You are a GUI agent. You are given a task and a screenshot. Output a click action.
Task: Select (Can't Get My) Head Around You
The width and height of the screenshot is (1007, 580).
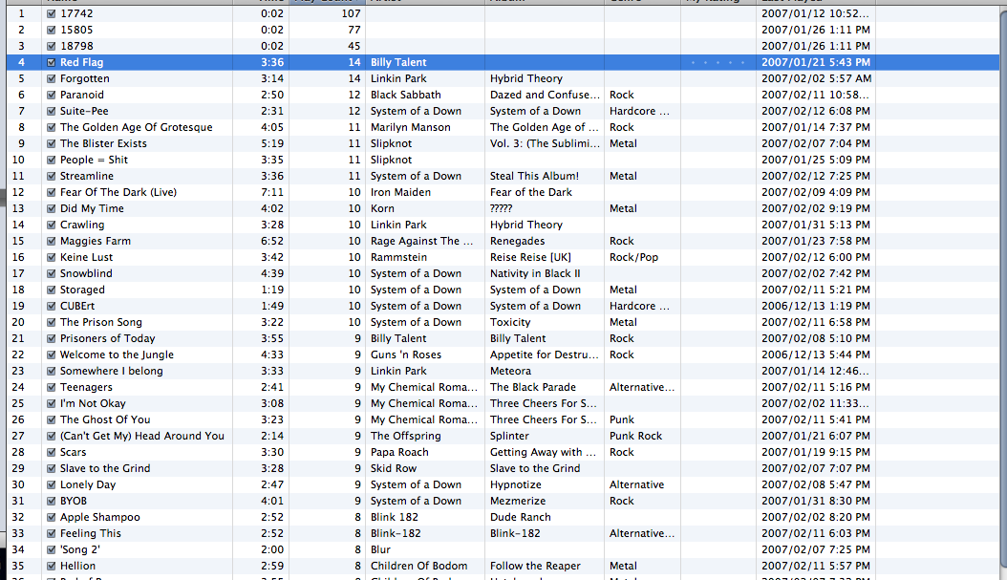click(142, 436)
